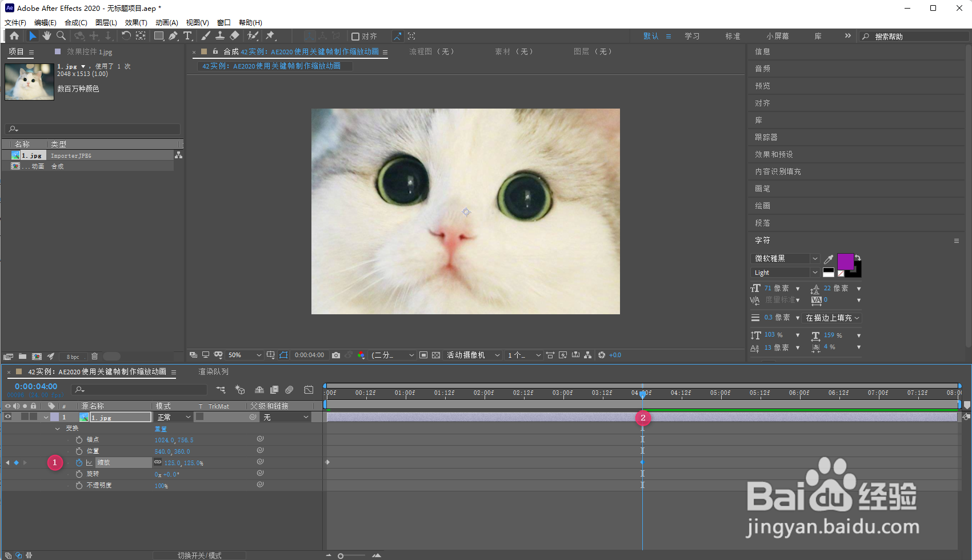Open the parent 无 dropdown for layer

pyautogui.click(x=286, y=417)
